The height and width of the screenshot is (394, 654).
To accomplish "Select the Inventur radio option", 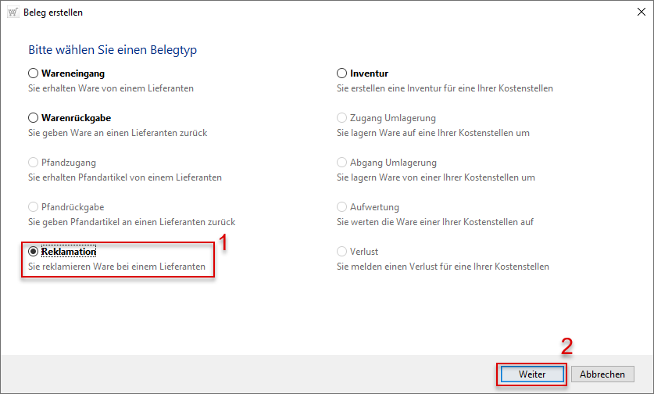I will click(342, 73).
